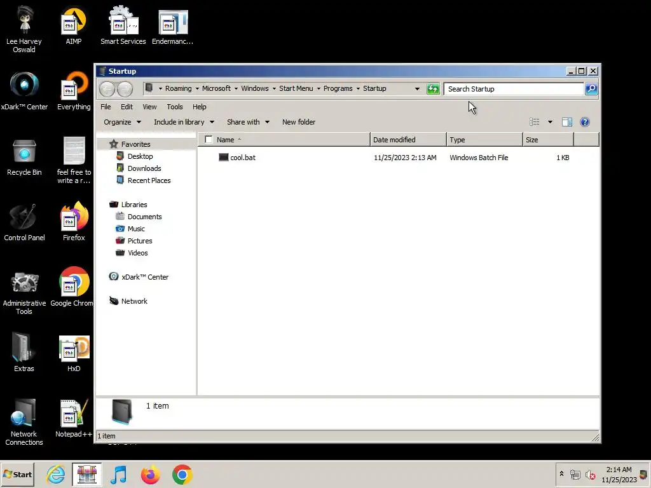The width and height of the screenshot is (651, 488).
Task: Open Administrative Tools desktop icon
Action: click(x=24, y=292)
